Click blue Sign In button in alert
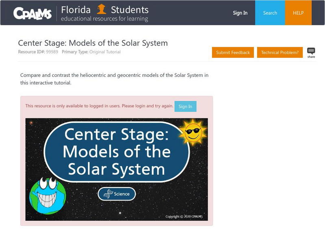The height and width of the screenshot is (229, 325). tap(185, 106)
